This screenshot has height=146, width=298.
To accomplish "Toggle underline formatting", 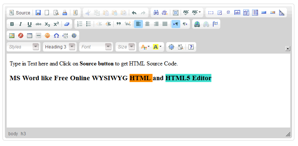I will point(30,24).
